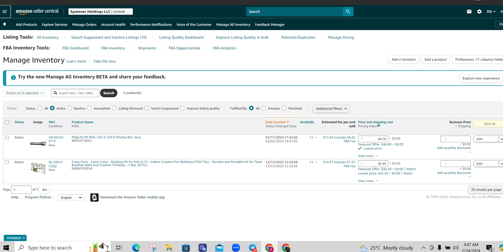Open Microsoft Store from the taskbar
The image size is (503, 252).
pyautogui.click(x=186, y=247)
